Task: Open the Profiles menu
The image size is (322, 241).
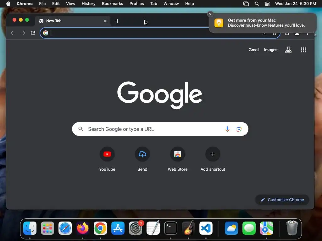Action: [x=136, y=4]
